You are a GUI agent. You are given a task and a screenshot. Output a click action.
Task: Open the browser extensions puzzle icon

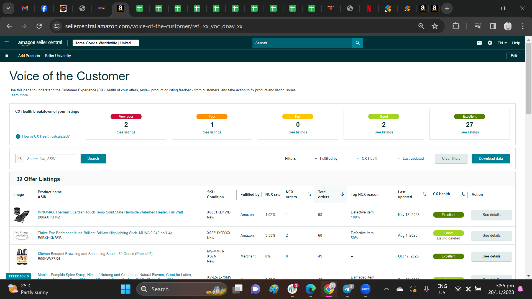tap(456, 26)
